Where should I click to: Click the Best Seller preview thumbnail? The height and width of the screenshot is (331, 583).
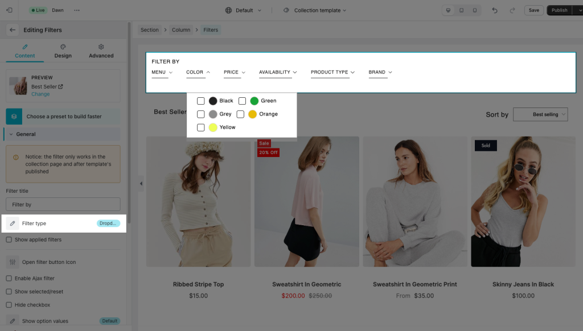(18, 86)
